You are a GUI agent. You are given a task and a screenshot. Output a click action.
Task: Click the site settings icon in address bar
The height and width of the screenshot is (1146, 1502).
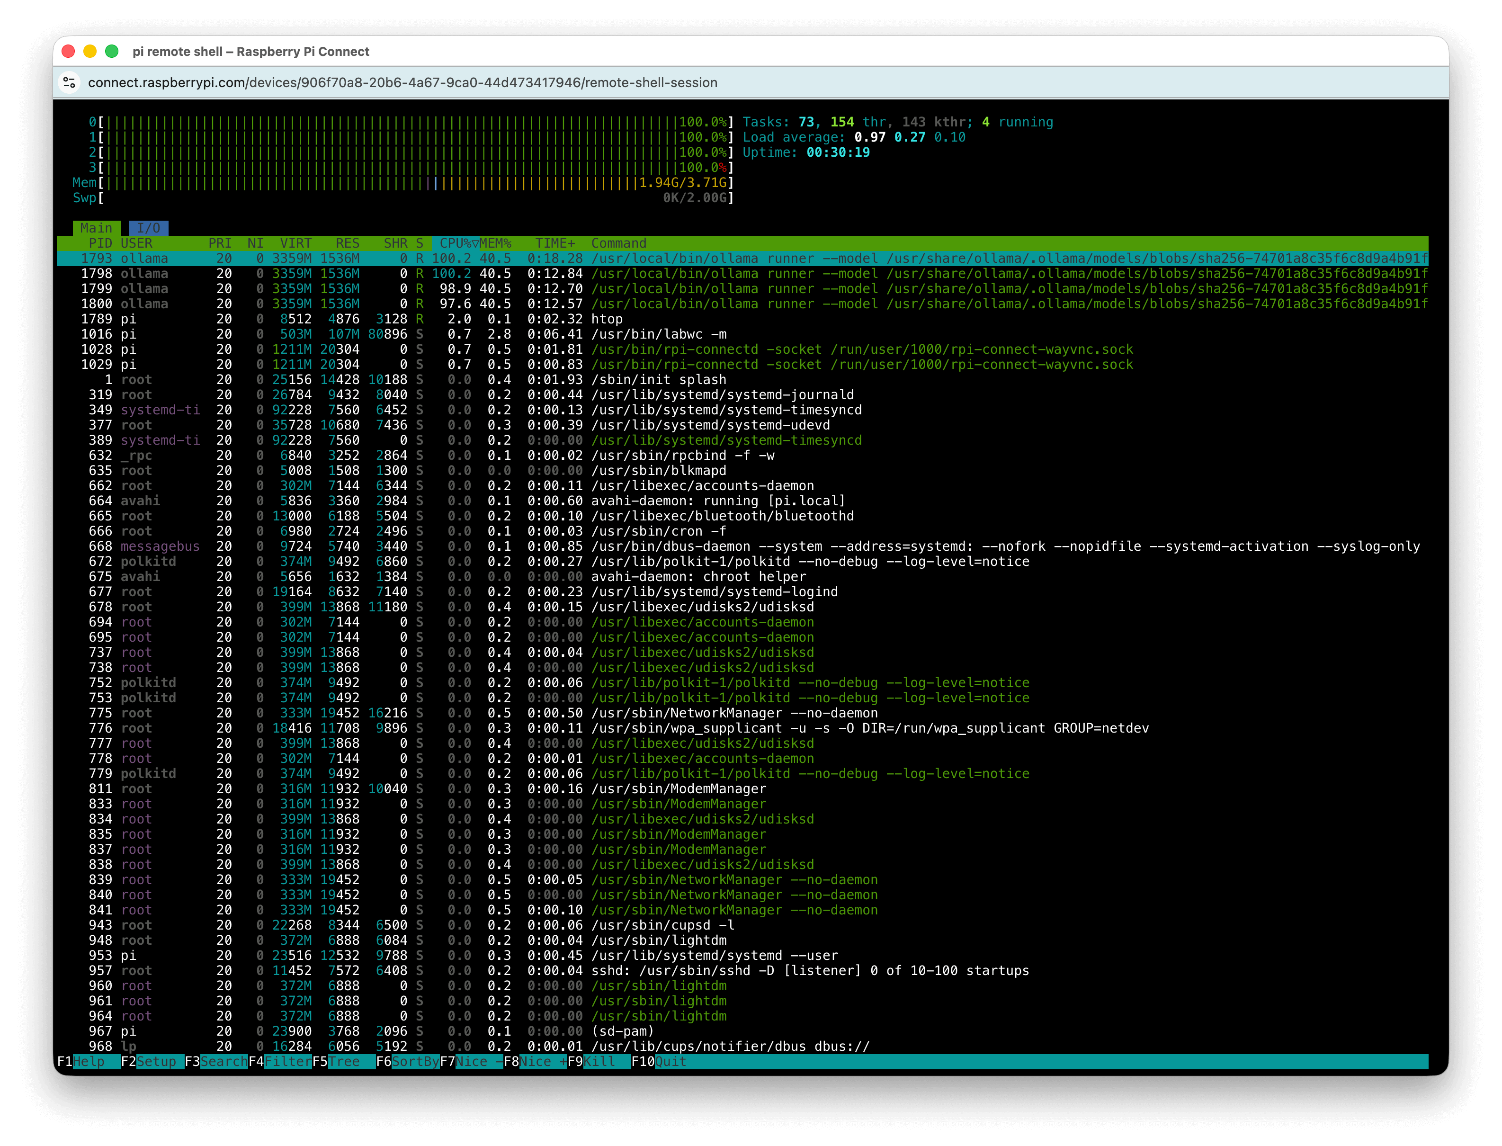(69, 82)
